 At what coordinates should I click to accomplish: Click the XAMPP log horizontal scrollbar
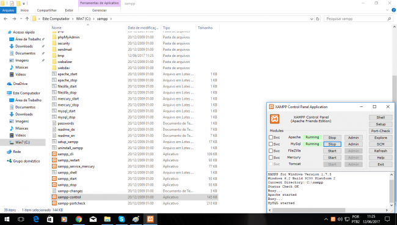click(x=308, y=210)
